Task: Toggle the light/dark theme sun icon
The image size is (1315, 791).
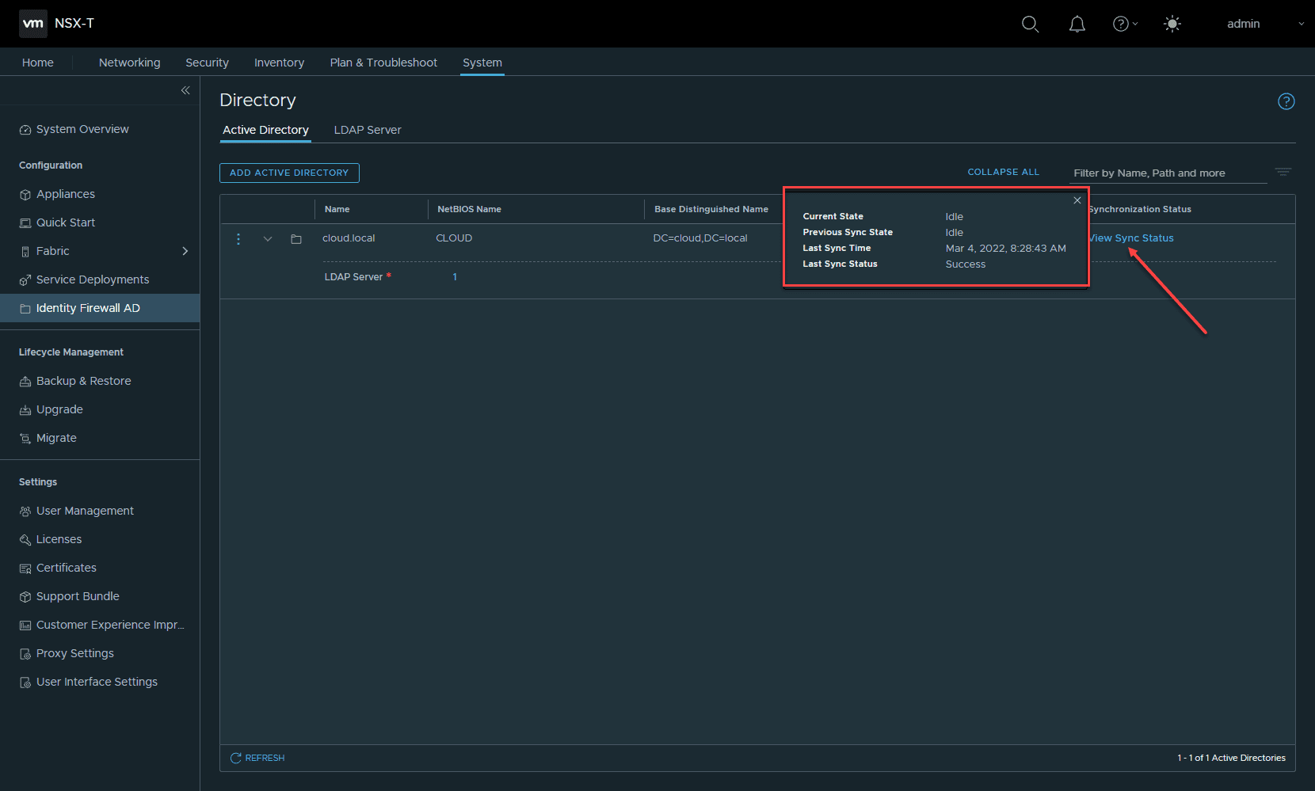Action: coord(1172,24)
